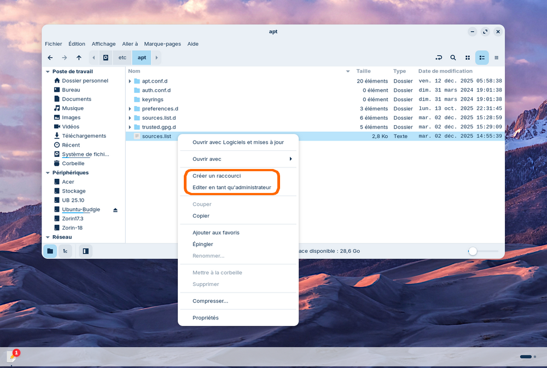Go up to the parent folder
The width and height of the screenshot is (547, 368).
click(79, 57)
